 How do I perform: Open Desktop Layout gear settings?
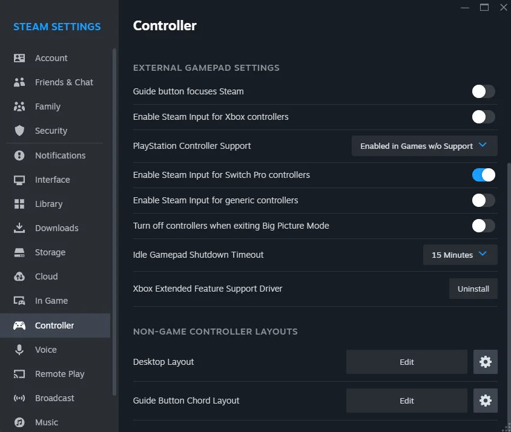pyautogui.click(x=485, y=362)
